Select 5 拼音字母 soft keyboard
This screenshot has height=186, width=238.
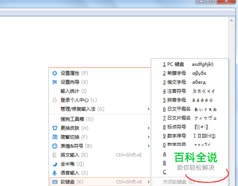[x=190, y=100]
